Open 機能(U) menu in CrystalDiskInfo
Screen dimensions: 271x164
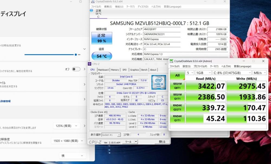point(119,7)
